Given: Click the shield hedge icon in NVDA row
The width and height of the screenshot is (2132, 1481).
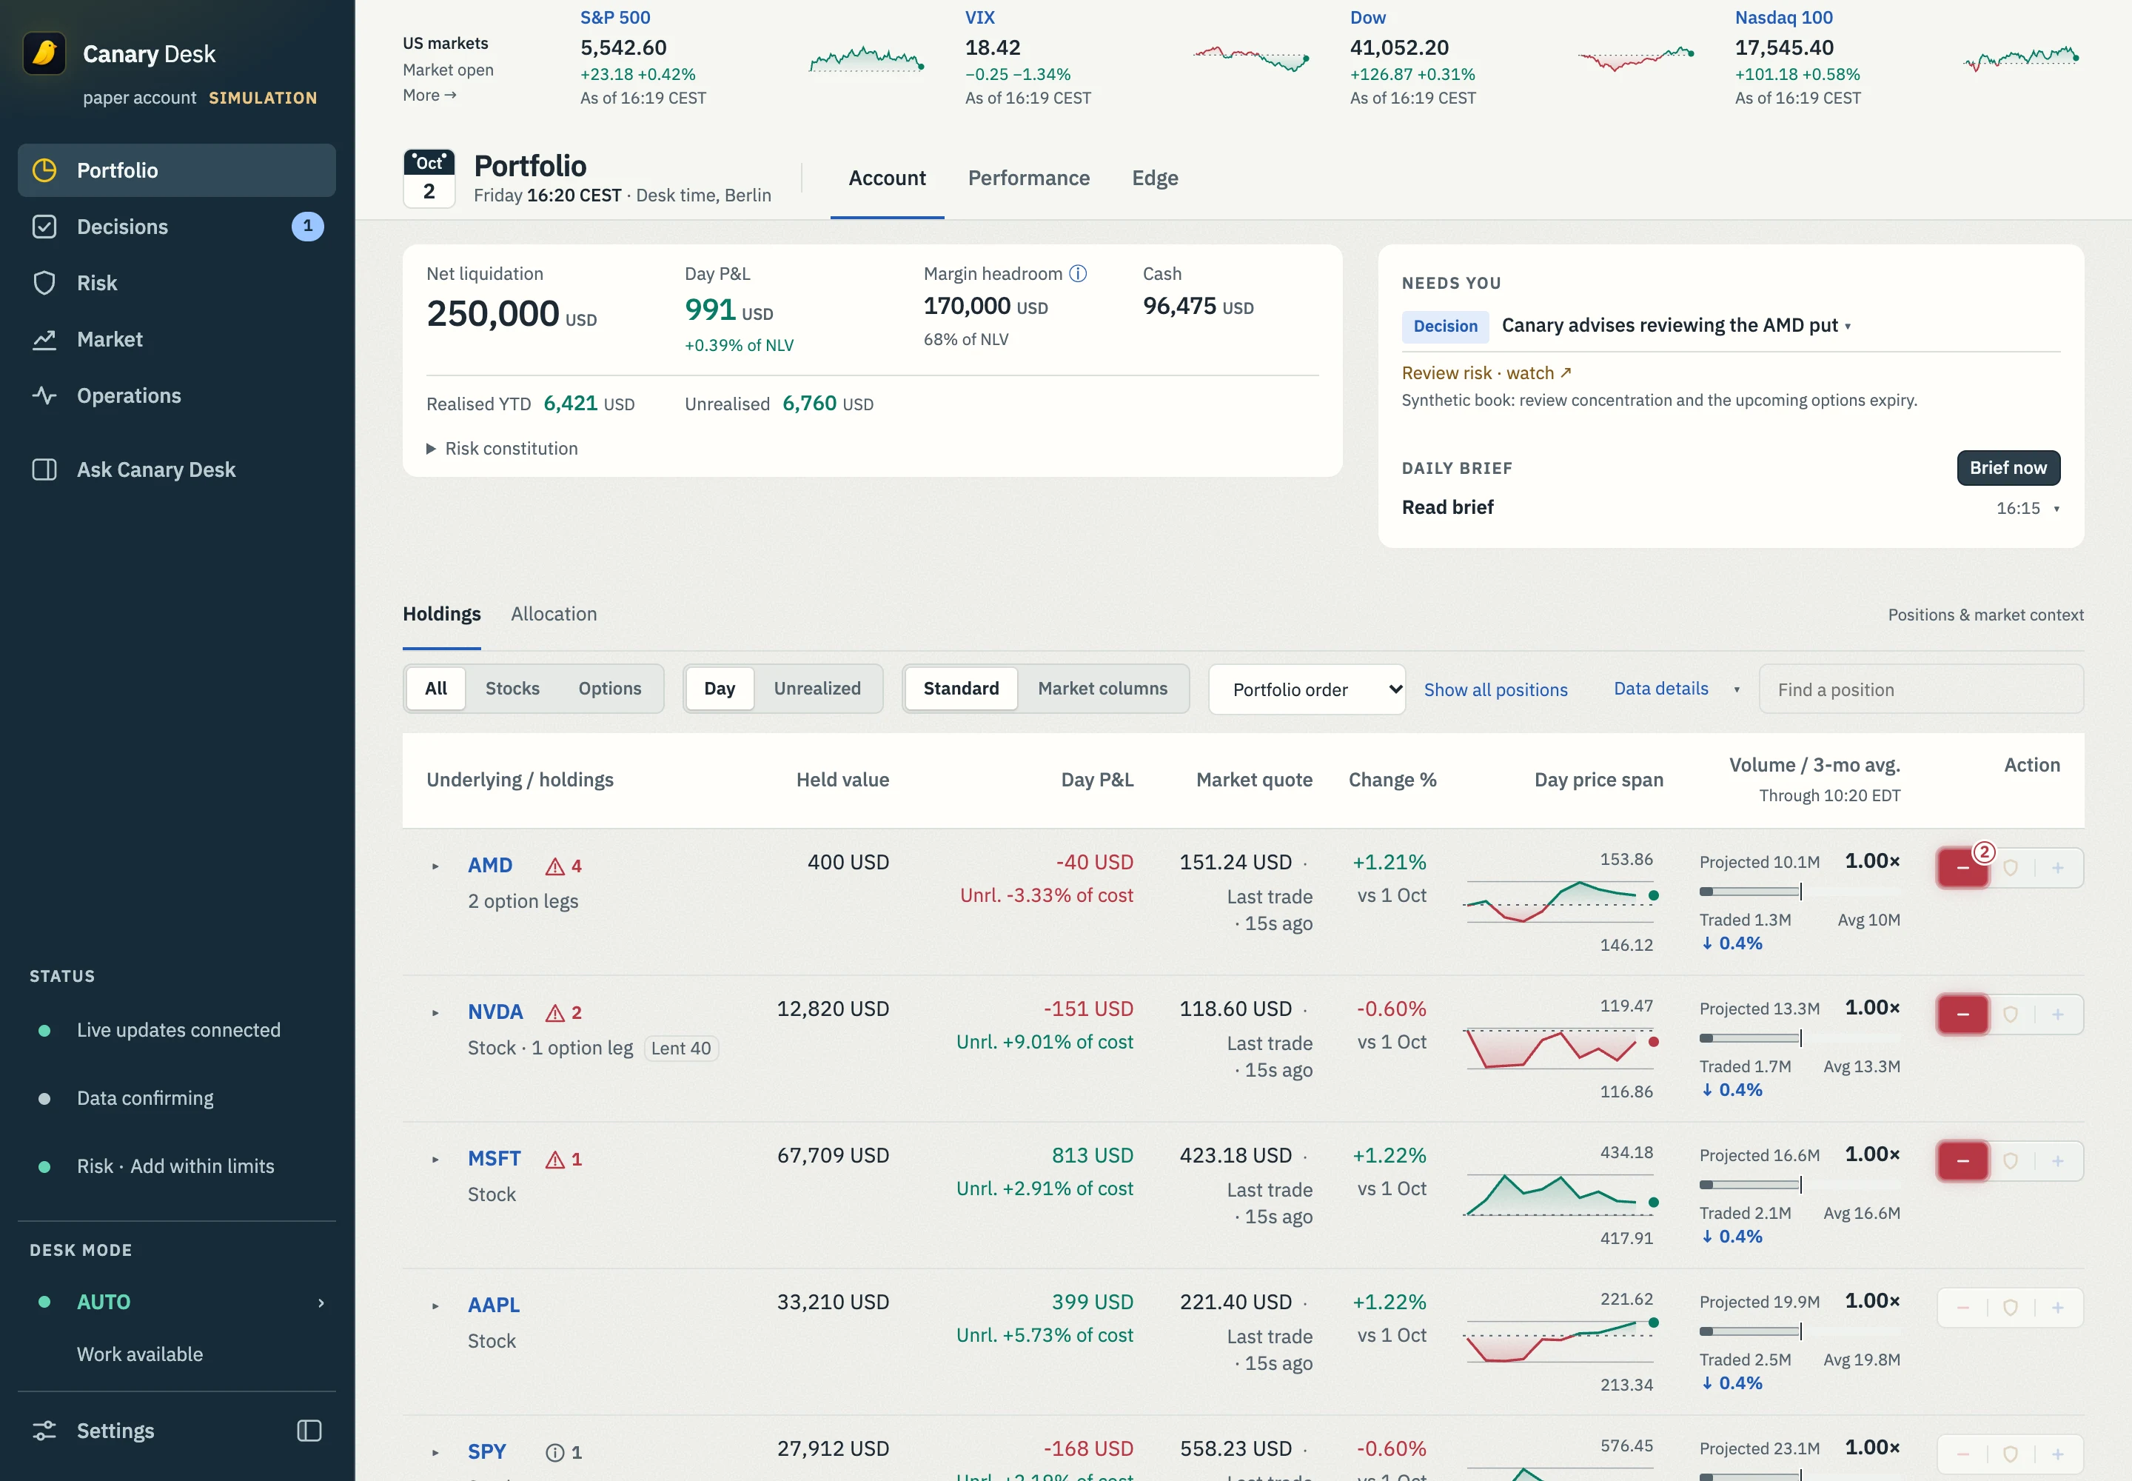Looking at the screenshot, I should pyautogui.click(x=2010, y=1014).
